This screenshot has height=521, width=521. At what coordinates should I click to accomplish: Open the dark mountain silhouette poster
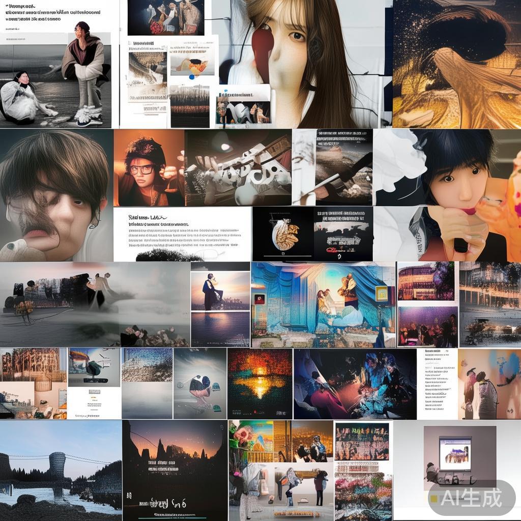pyautogui.click(x=175, y=470)
